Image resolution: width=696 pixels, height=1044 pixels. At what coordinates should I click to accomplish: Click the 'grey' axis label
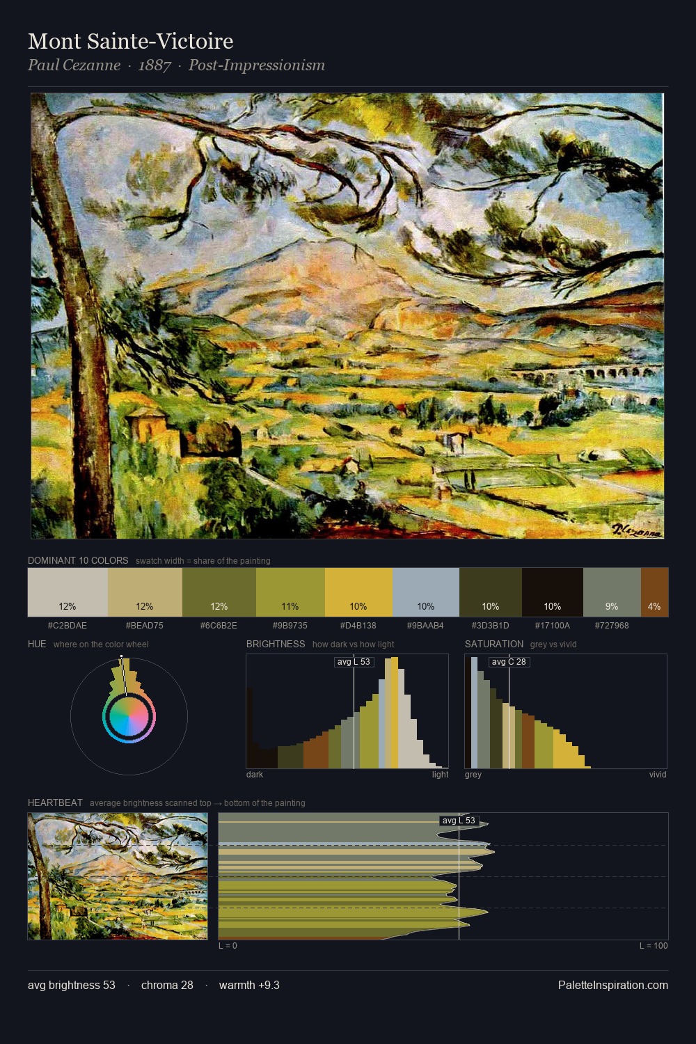473,775
